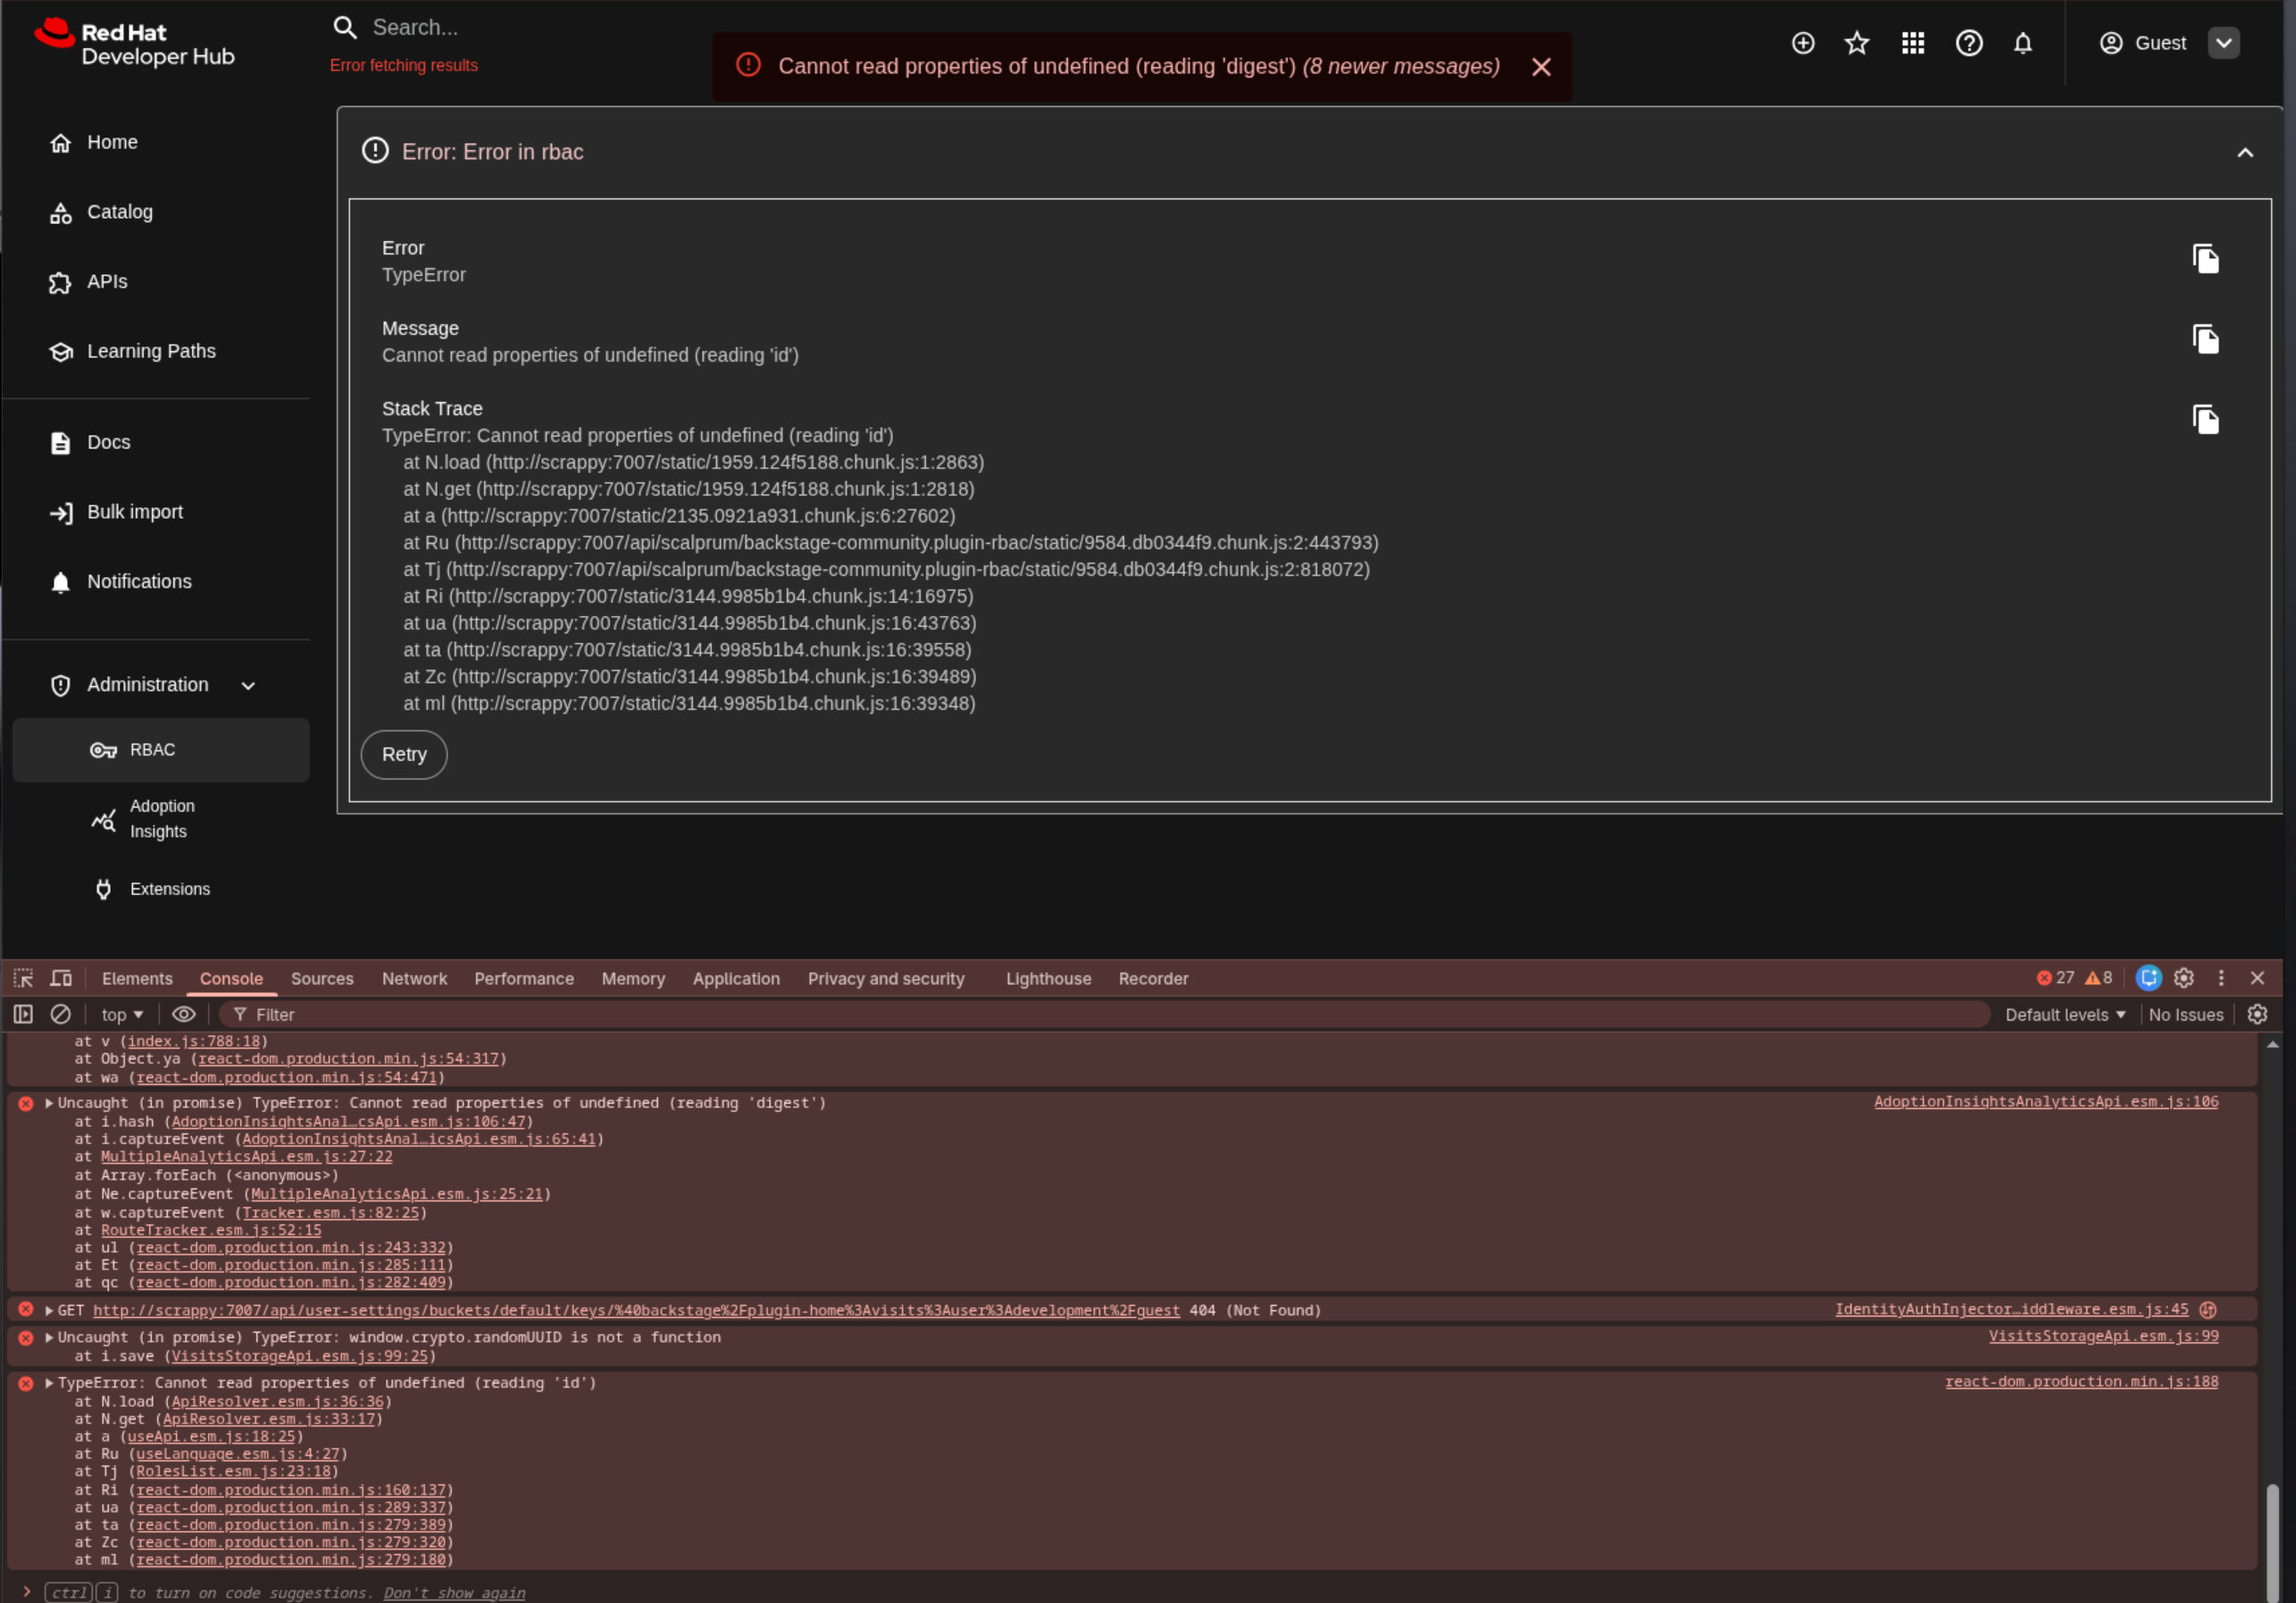
Task: Toggle live expression eye icon
Action: point(184,1014)
